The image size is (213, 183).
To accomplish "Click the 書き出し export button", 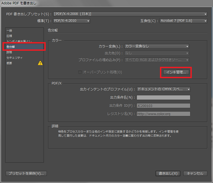I will (168, 173).
